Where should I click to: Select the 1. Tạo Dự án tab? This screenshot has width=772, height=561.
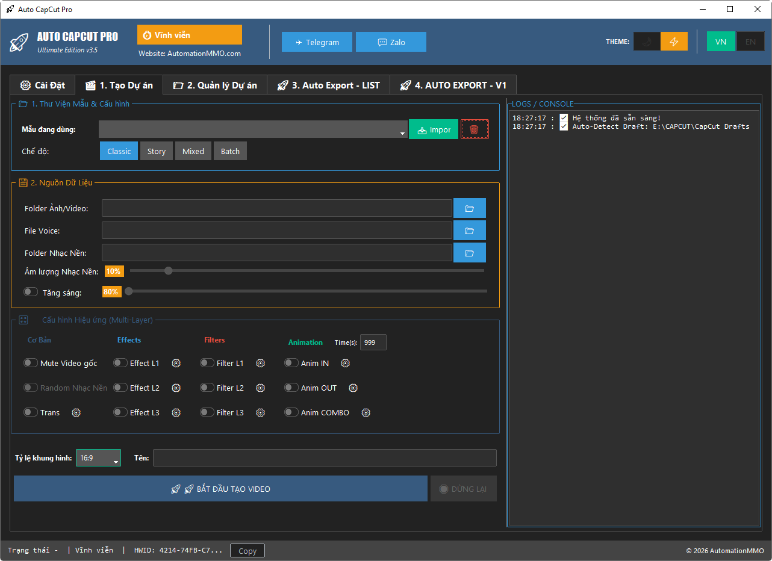coord(119,85)
